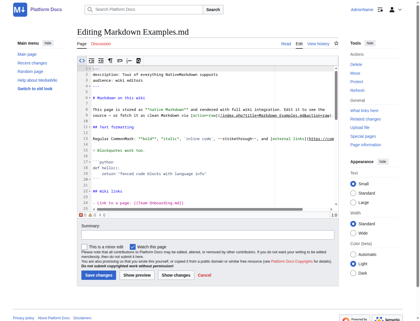Click the info 'i' icon in status bar
This screenshot has width=420, height=321.
click(x=100, y=215)
